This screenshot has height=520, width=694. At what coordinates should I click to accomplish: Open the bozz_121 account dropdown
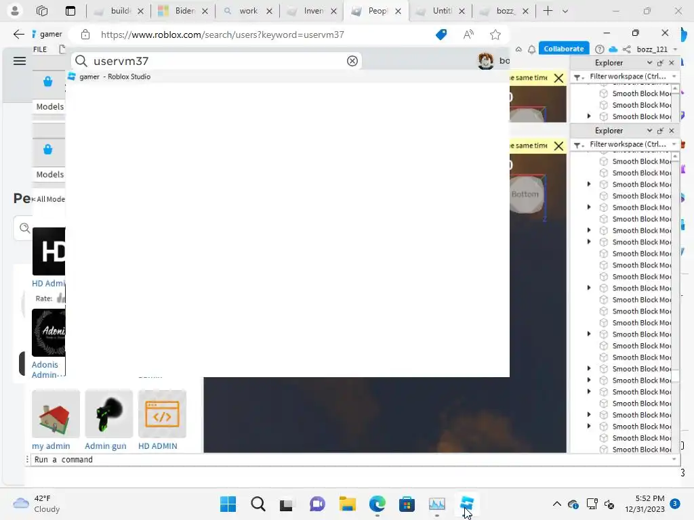(675, 49)
